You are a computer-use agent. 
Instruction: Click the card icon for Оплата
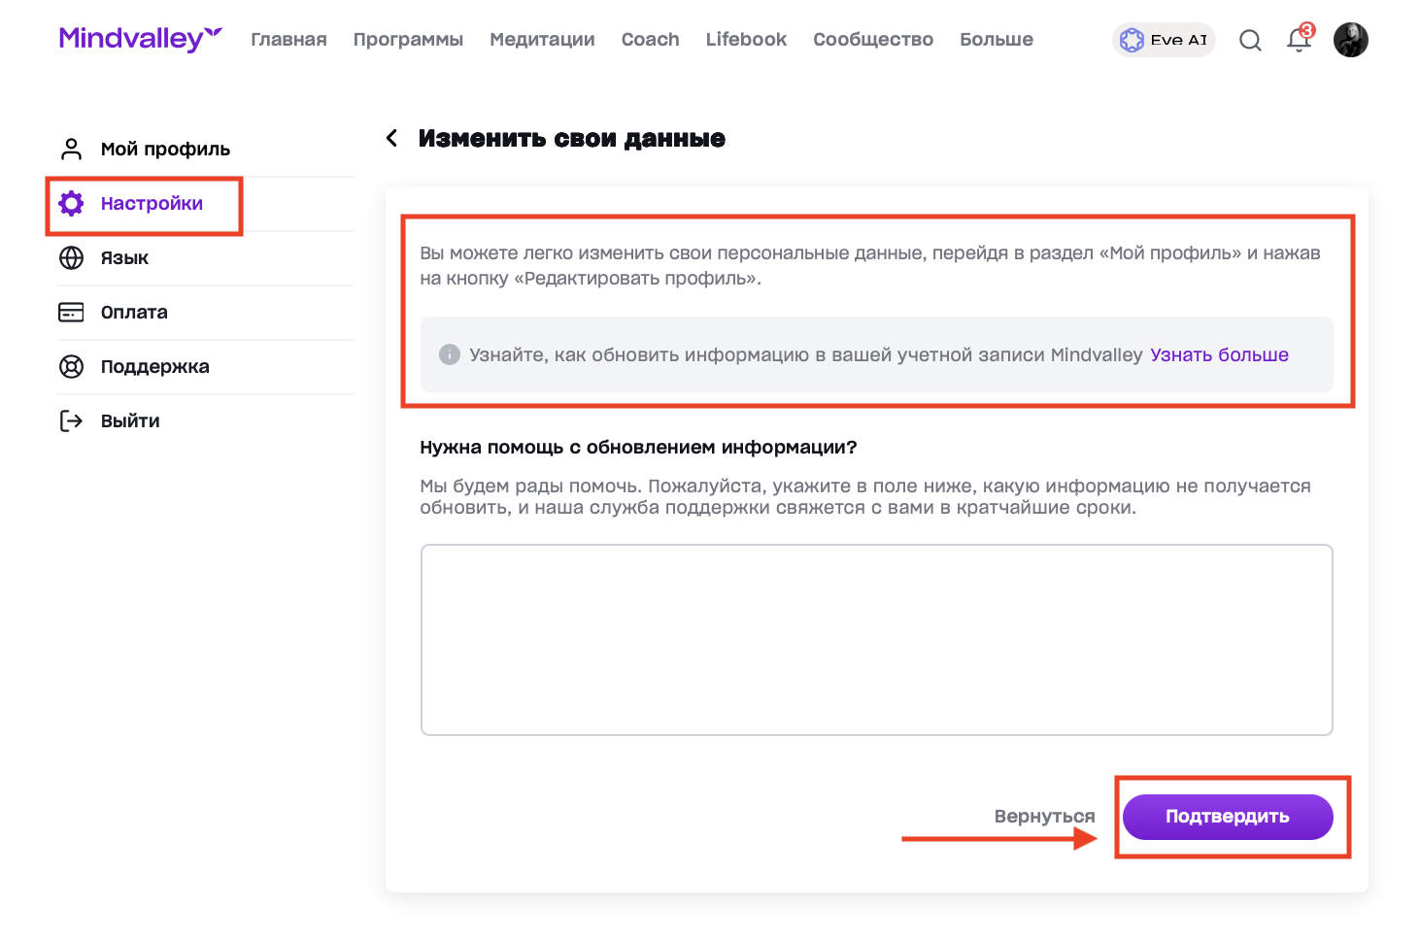click(x=71, y=312)
